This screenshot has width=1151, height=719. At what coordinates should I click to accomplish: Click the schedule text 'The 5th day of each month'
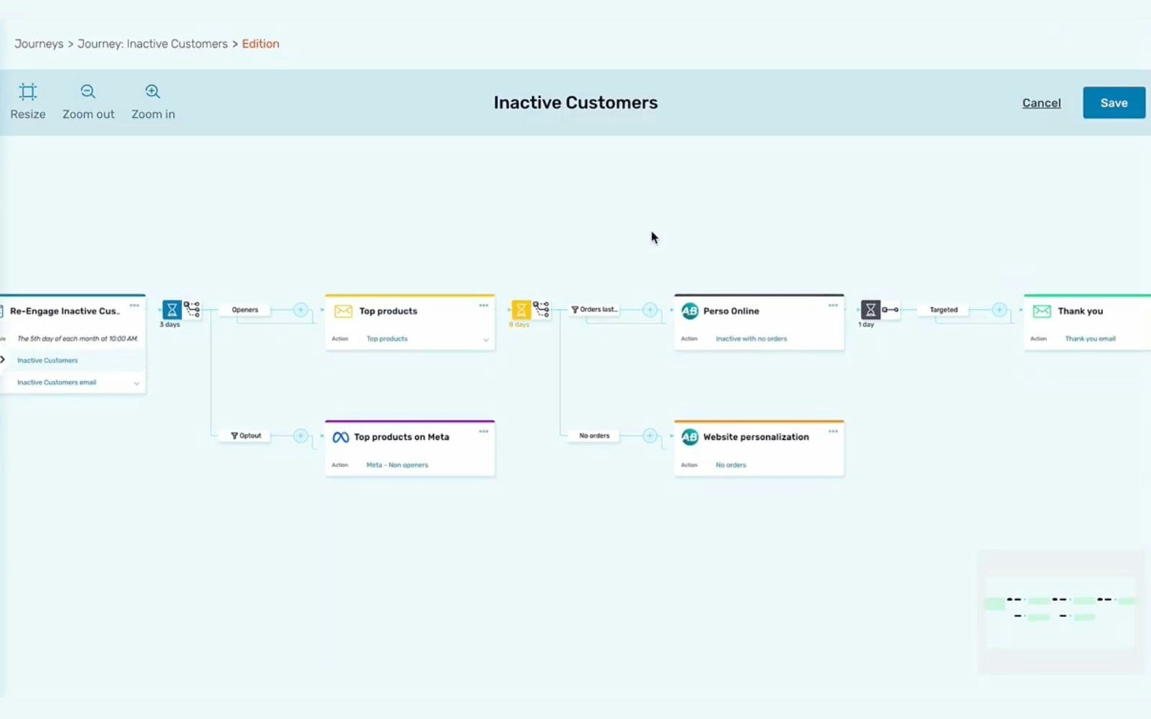(x=78, y=339)
